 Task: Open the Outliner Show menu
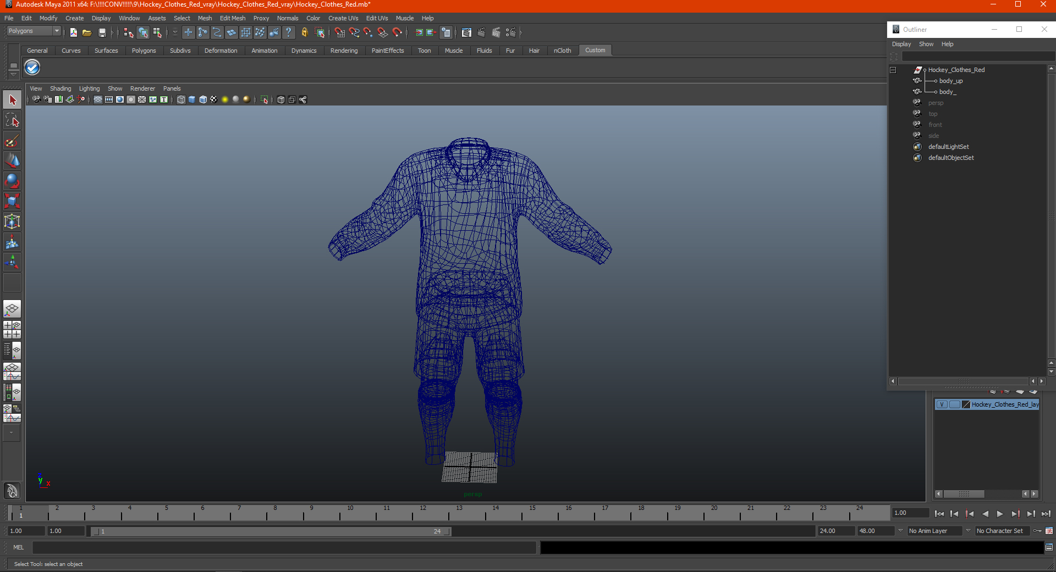coord(926,44)
